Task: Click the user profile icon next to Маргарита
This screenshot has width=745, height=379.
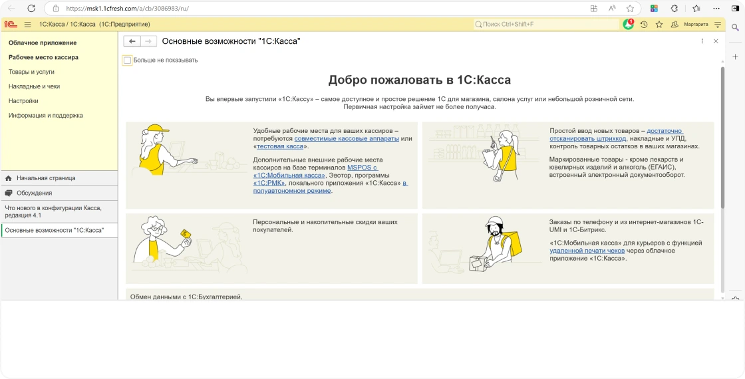Action: point(674,24)
